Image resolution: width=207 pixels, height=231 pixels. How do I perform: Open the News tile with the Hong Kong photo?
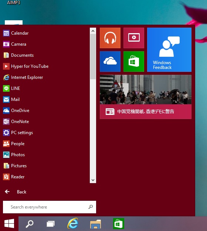(146, 97)
